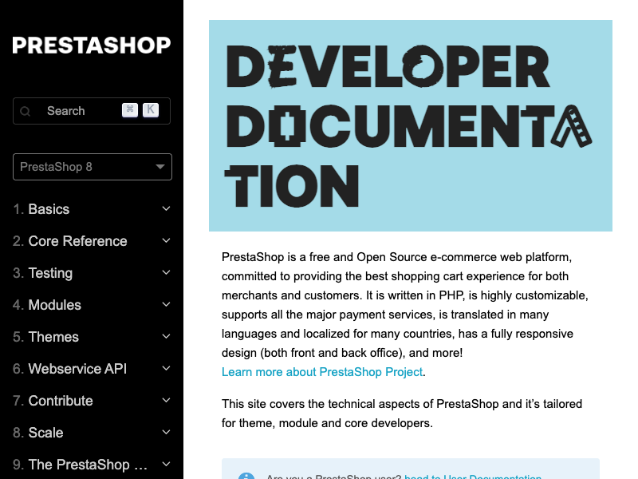Follow Learn more about PrestaShop Project link

coord(322,372)
